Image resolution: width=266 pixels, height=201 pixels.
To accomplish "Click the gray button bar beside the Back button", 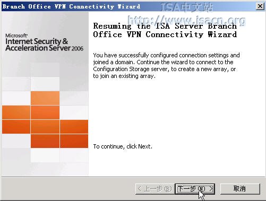I will click(x=67, y=189).
